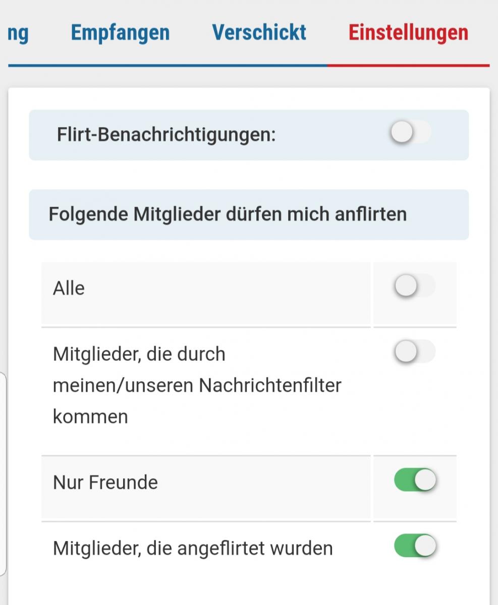The image size is (498, 605).
Task: Click 'Mitglieder, die angeflirtet wurden' label
Action: pyautogui.click(x=193, y=548)
